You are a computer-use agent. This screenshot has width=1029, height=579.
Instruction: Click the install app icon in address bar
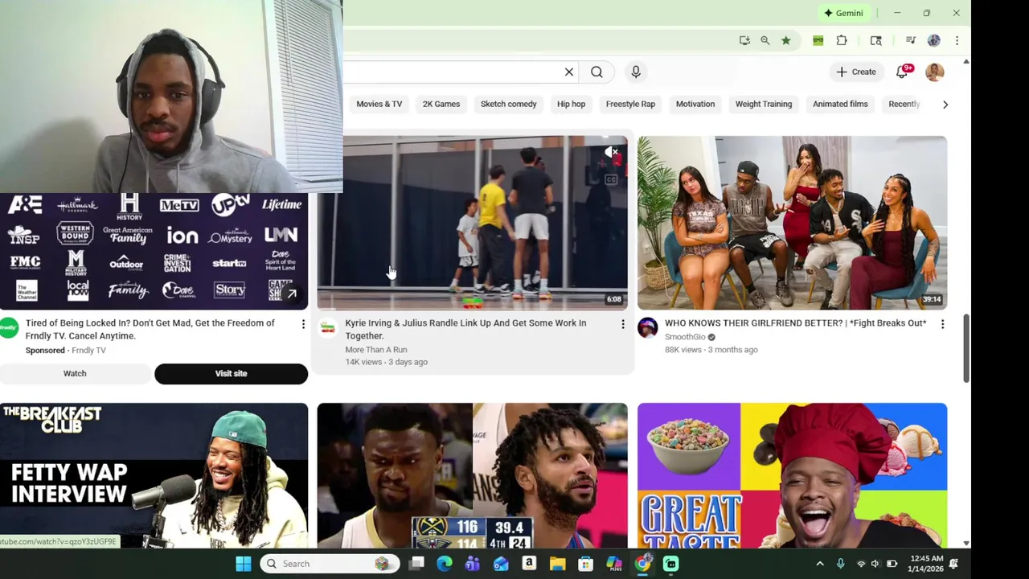(x=744, y=40)
